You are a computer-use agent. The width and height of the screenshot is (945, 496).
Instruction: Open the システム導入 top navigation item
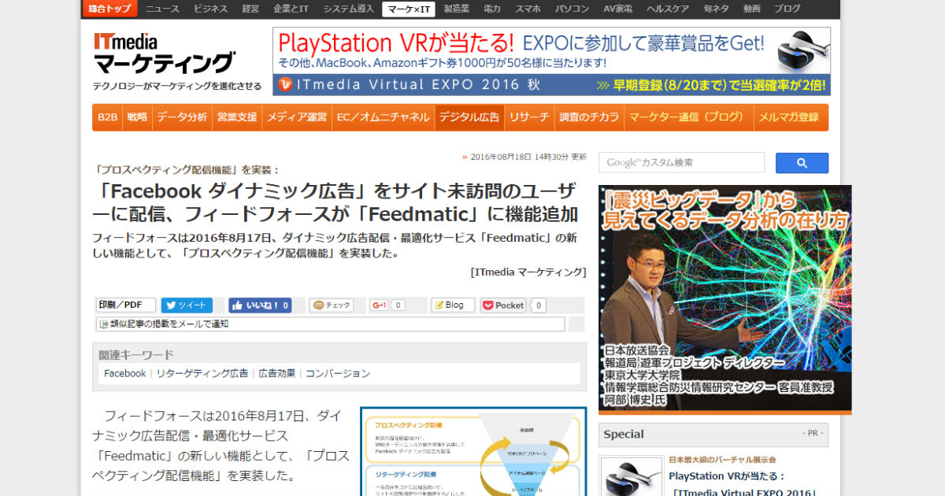coord(348,9)
